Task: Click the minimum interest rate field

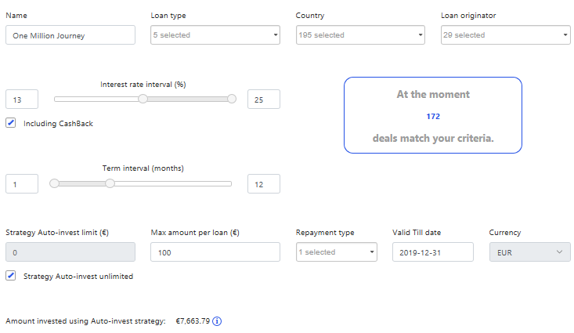Action: tap(22, 100)
